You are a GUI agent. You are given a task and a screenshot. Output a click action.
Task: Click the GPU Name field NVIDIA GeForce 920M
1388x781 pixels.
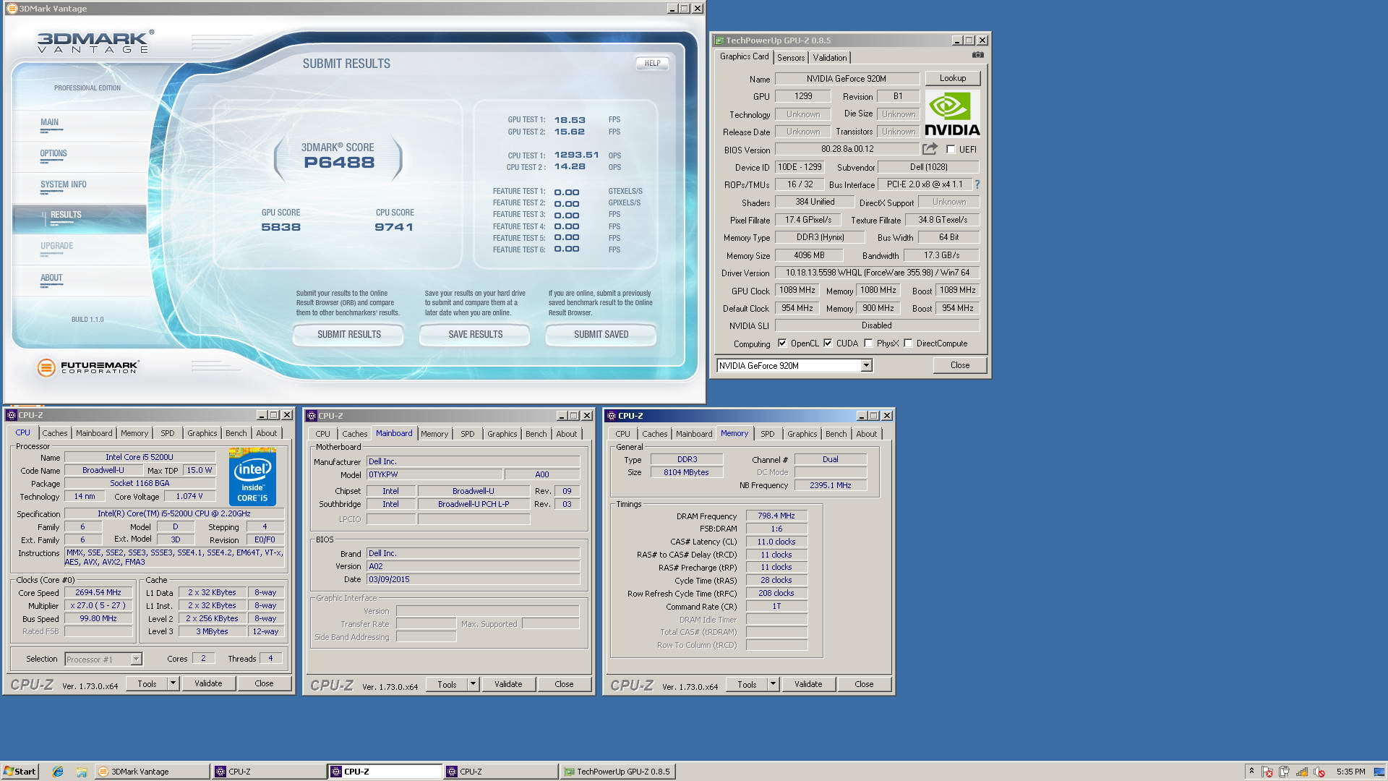pyautogui.click(x=847, y=78)
